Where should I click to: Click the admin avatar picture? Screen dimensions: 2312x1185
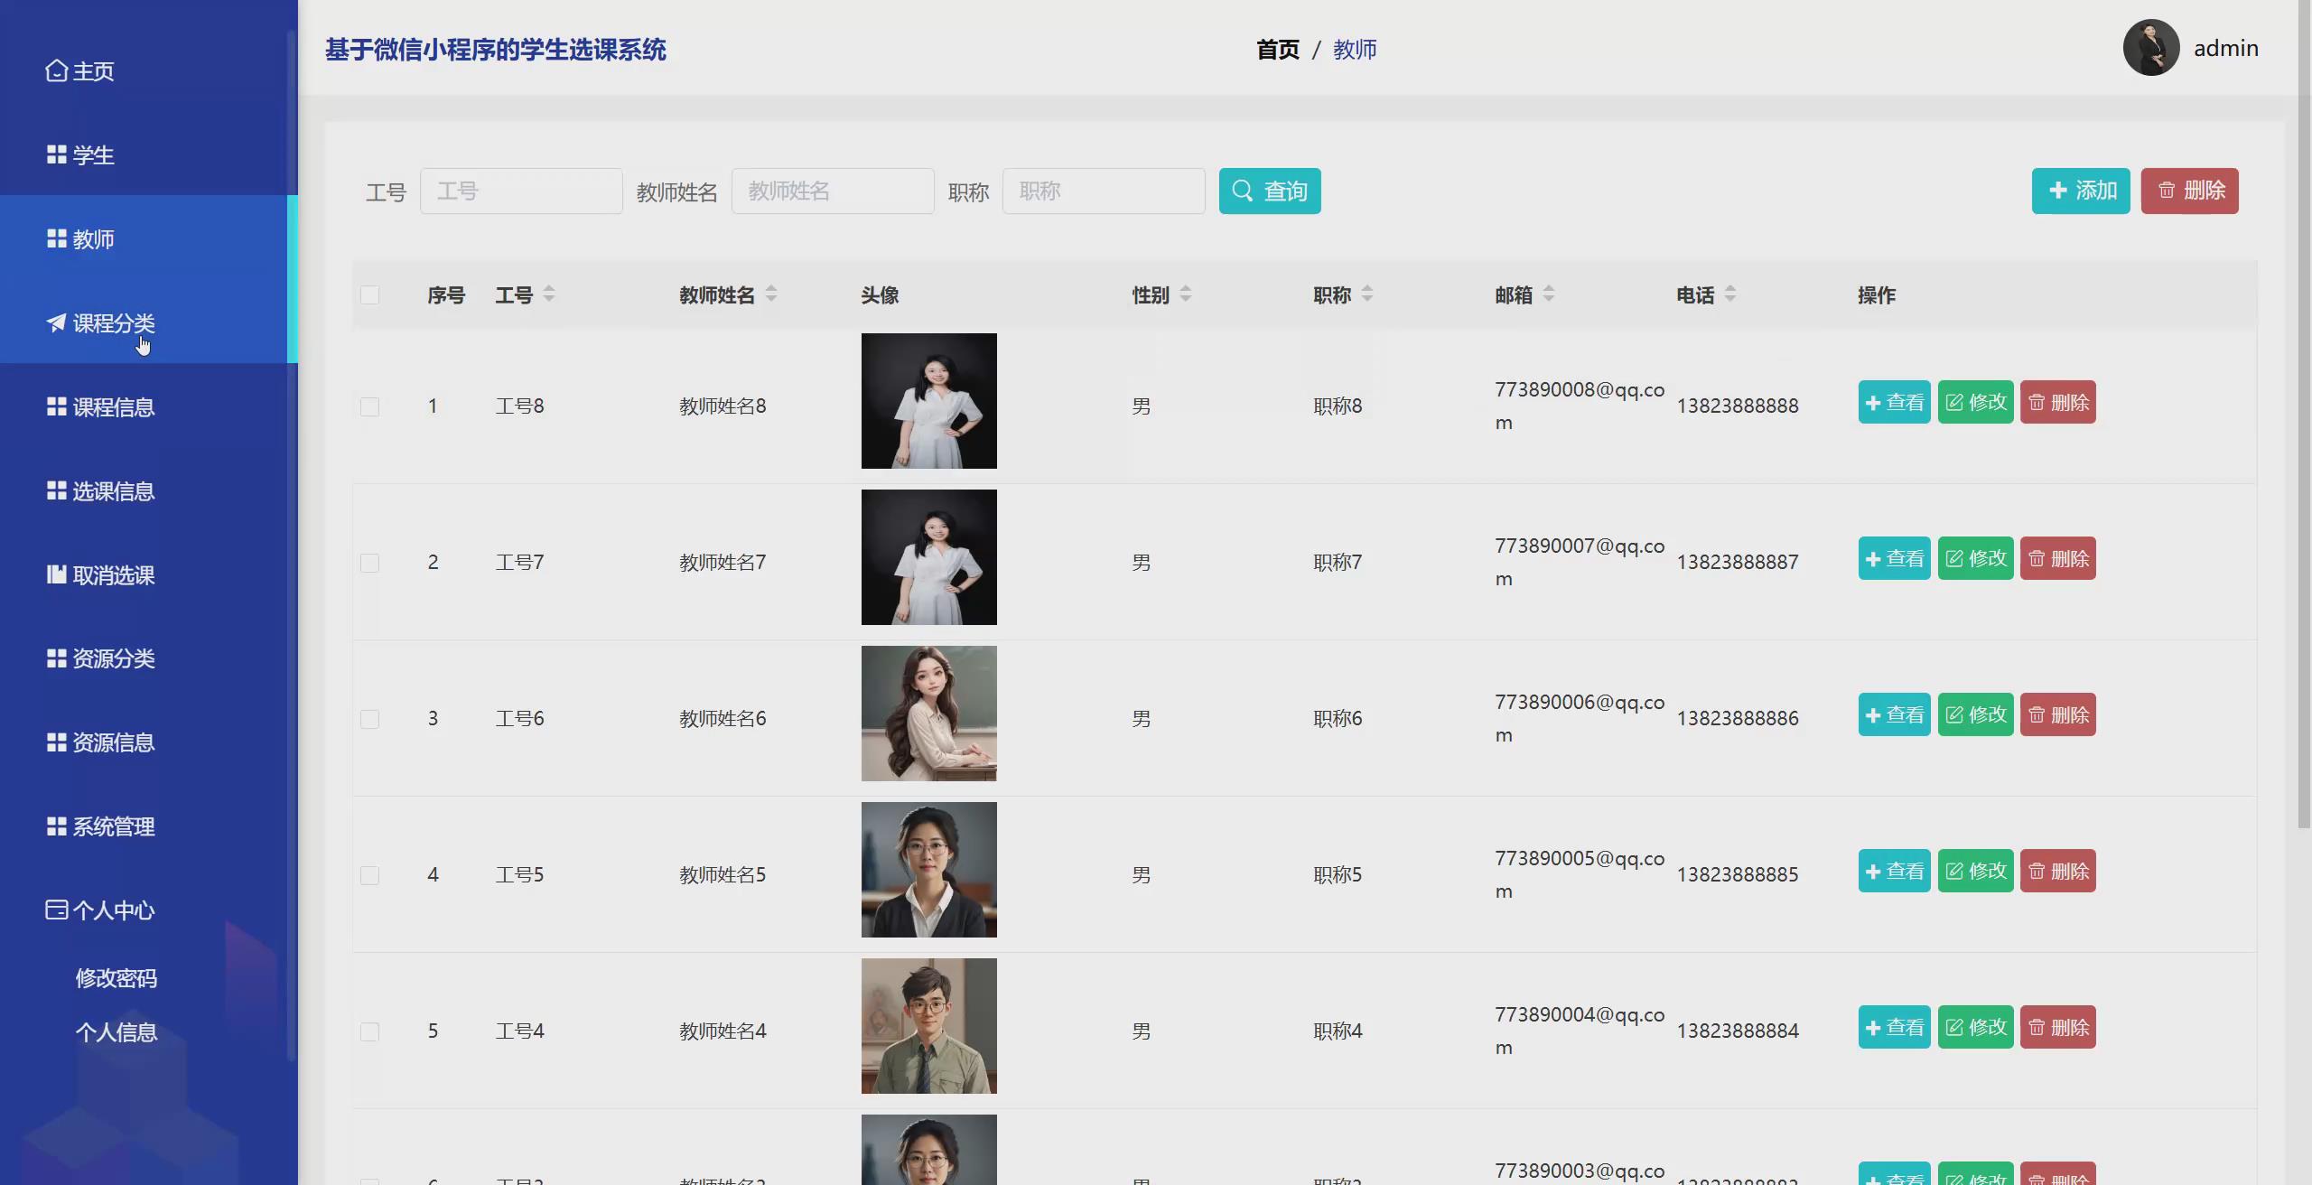click(2150, 48)
